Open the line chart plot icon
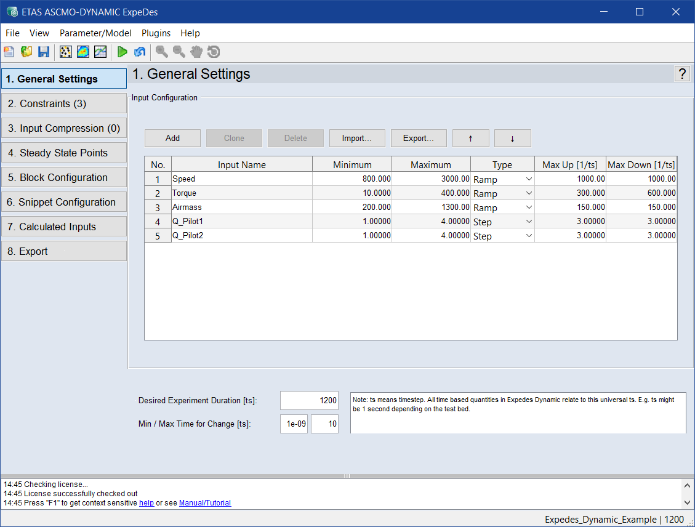This screenshot has height=527, width=695. pos(100,52)
